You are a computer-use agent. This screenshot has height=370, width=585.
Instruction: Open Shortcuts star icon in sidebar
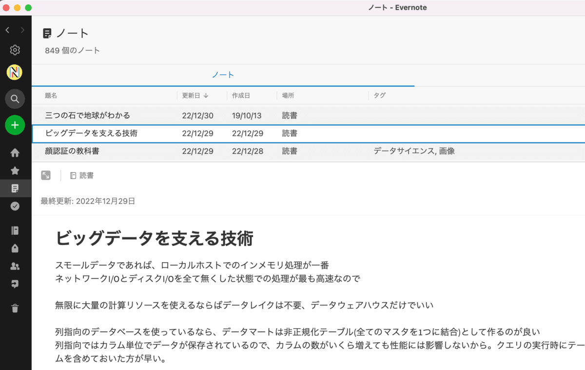tap(15, 170)
